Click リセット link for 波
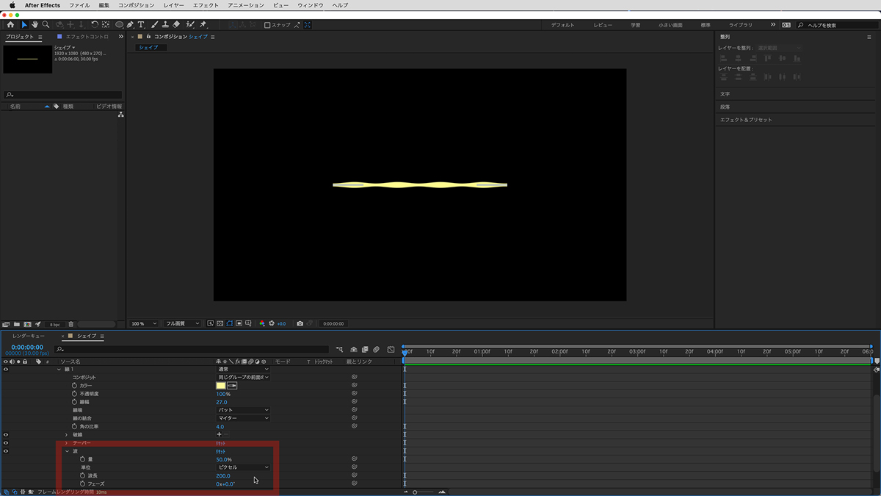This screenshot has height=496, width=881. 221,451
